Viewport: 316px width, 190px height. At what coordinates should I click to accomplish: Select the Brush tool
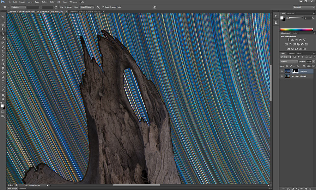pyautogui.click(x=3, y=47)
